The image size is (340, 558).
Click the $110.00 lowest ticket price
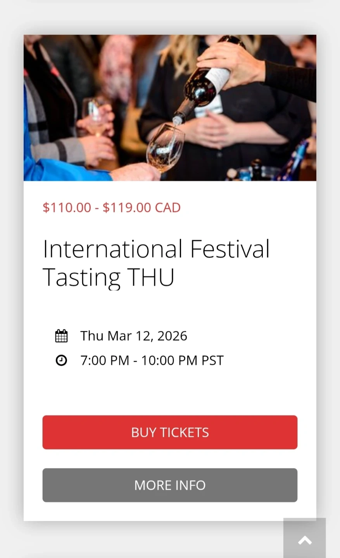coord(67,208)
